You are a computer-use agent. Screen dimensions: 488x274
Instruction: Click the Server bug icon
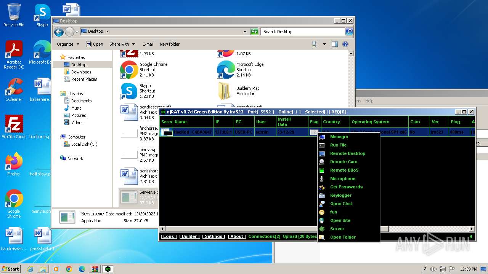tap(322, 229)
